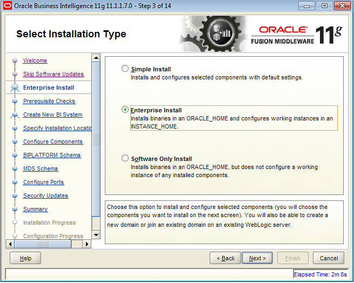Viewport: 354px width, 283px height.
Task: Go to Configure Components step
Action: tap(53, 141)
